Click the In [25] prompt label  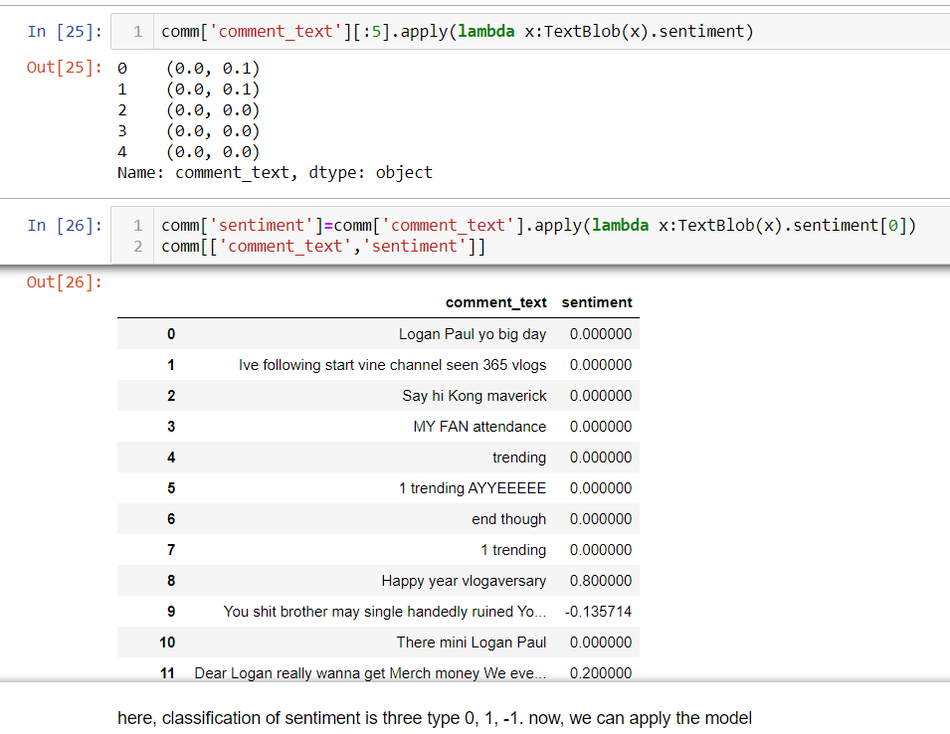[64, 32]
